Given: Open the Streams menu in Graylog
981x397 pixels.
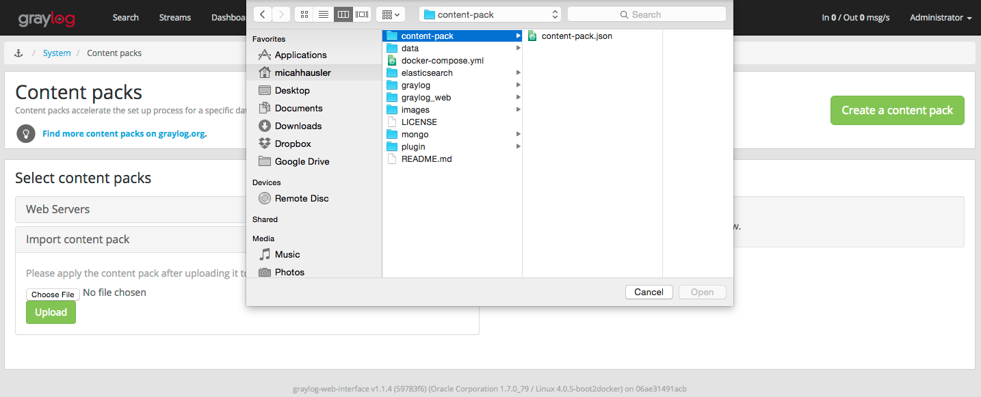Looking at the screenshot, I should (174, 18).
